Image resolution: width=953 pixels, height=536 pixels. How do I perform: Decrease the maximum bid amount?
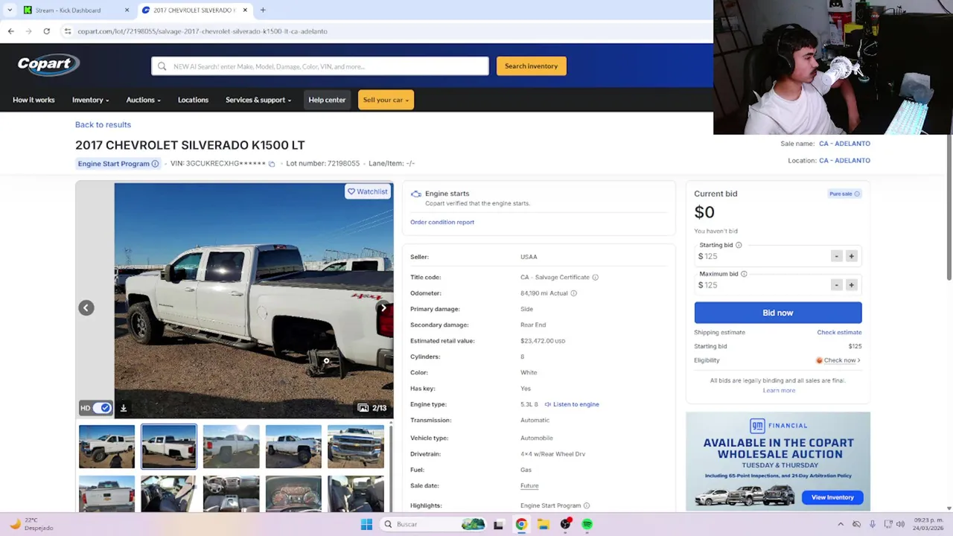837,285
